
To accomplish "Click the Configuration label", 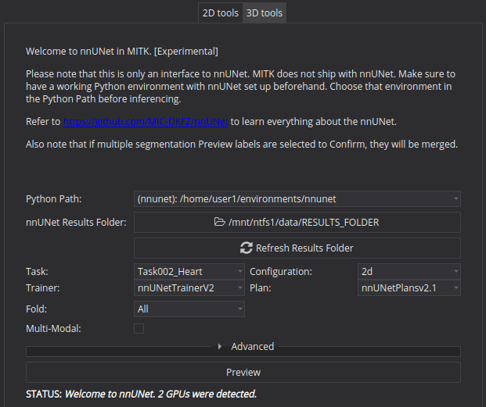I will [281, 272].
